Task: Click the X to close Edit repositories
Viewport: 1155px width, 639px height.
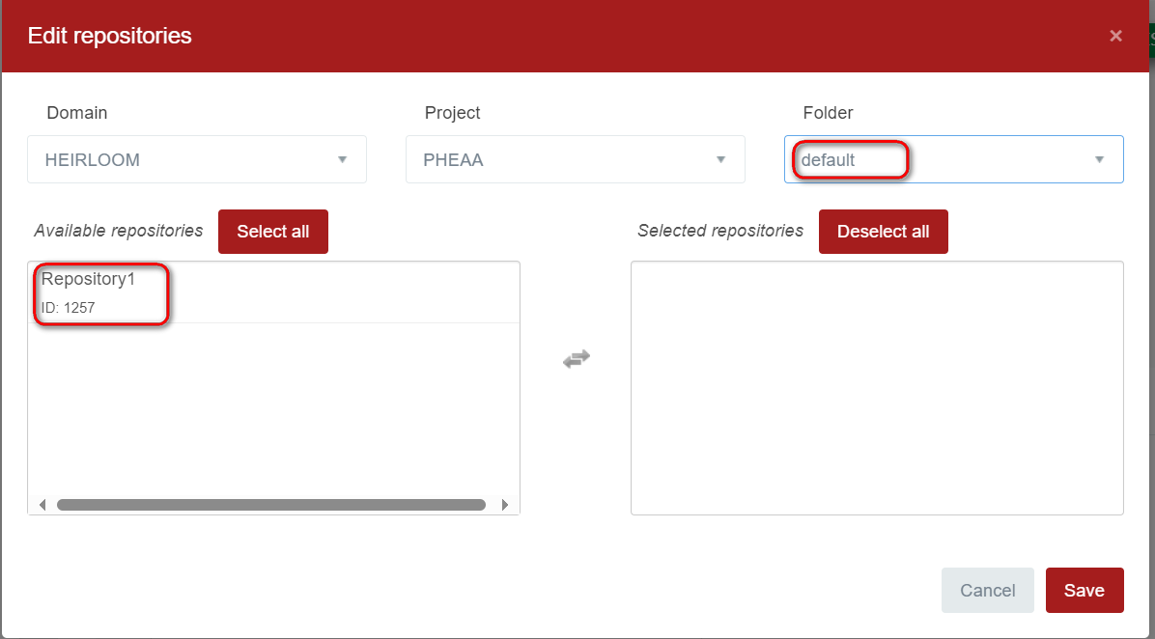Action: pos(1115,36)
